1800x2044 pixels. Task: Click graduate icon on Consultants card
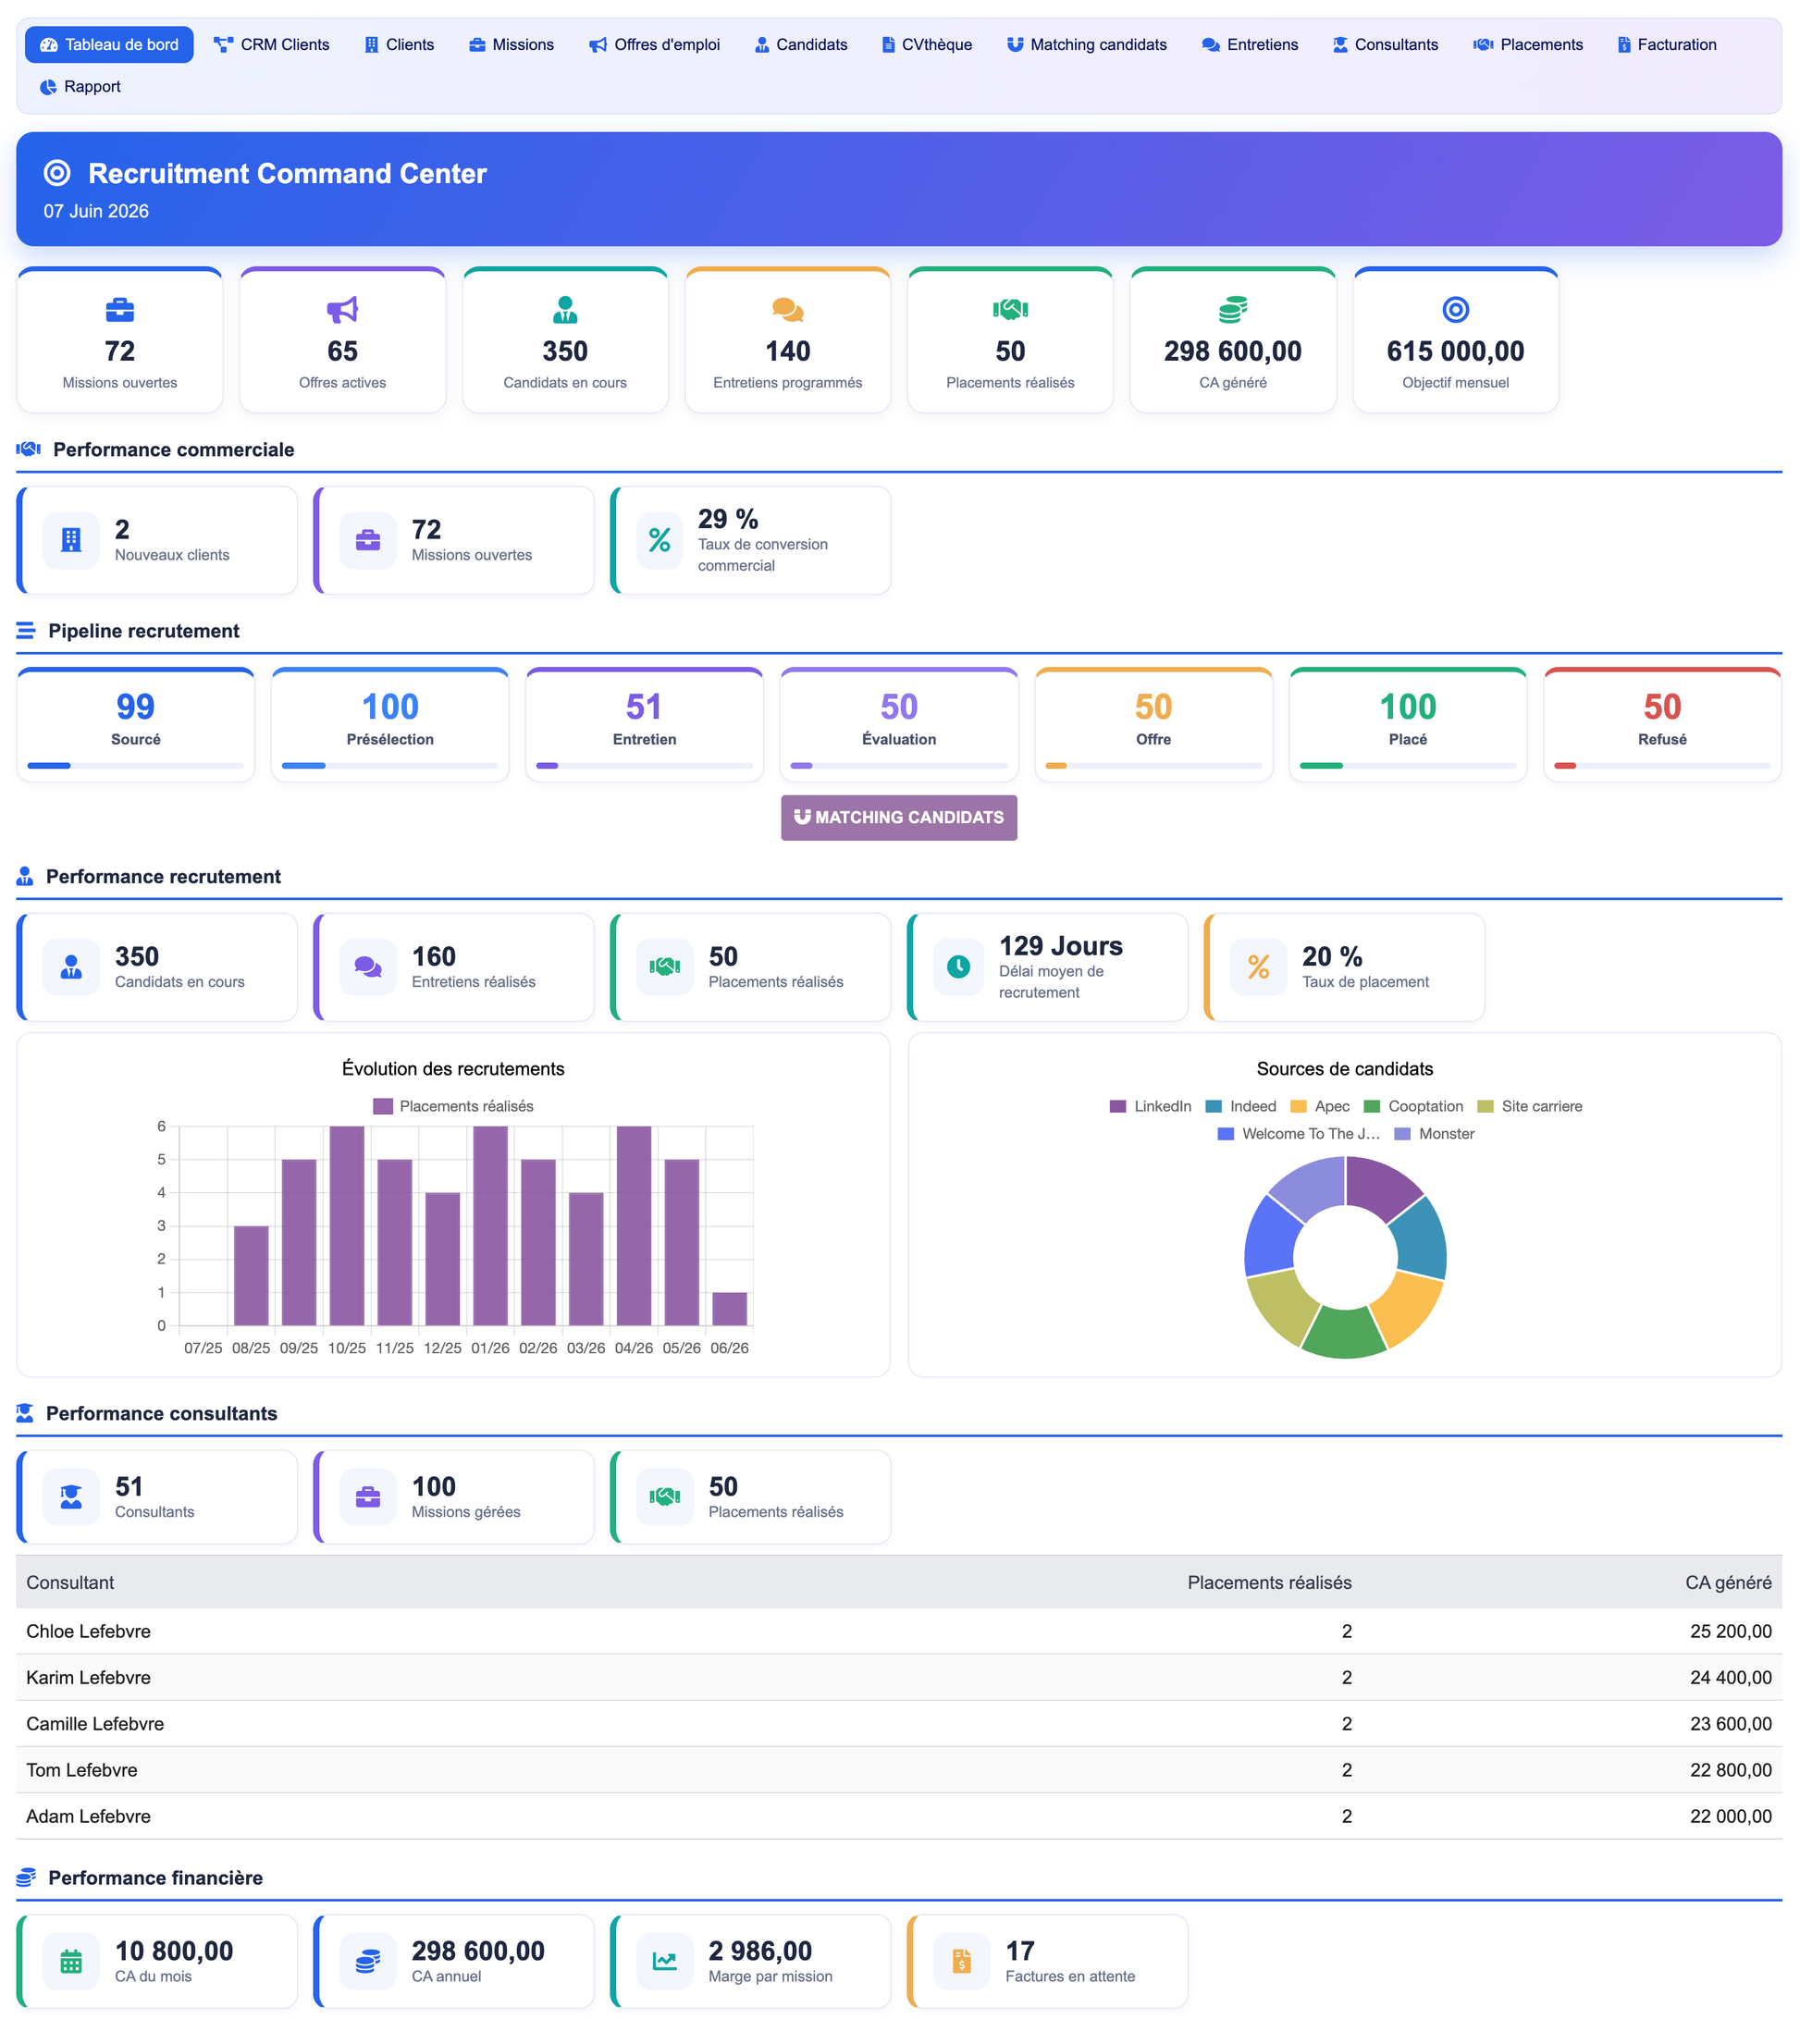click(x=71, y=1497)
